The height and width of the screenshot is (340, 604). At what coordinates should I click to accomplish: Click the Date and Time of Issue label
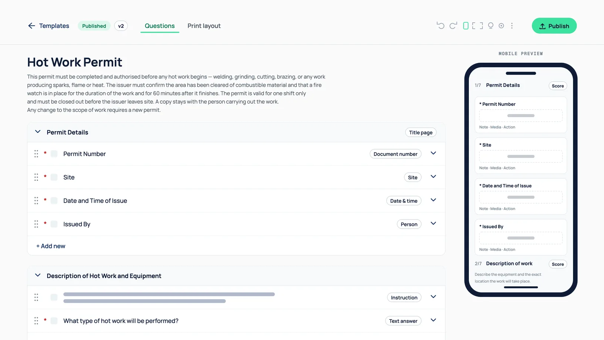pos(95,201)
